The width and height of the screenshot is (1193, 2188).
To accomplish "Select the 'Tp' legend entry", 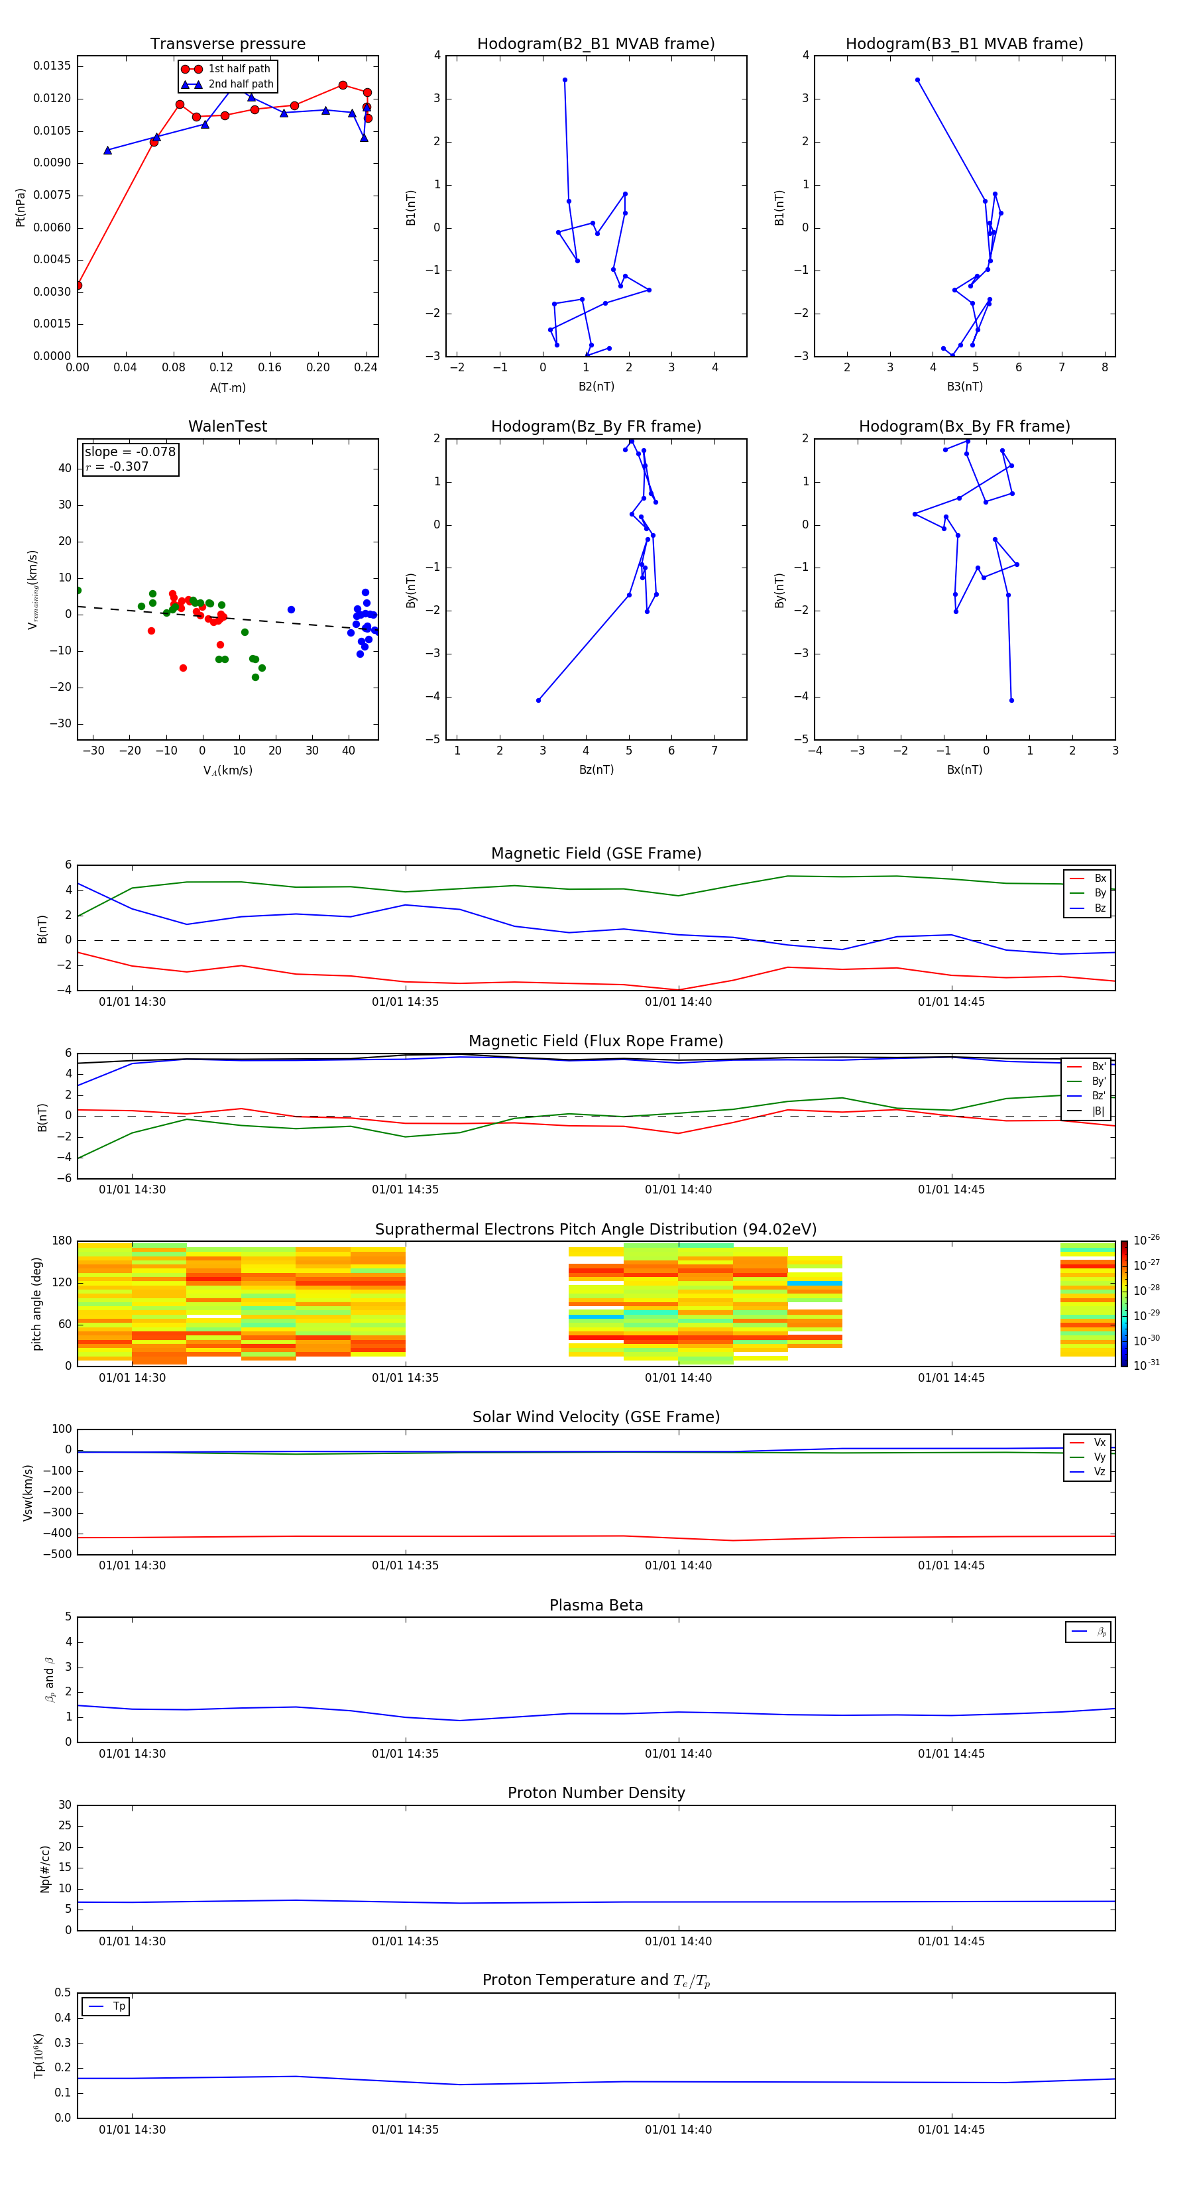I will click(106, 2006).
